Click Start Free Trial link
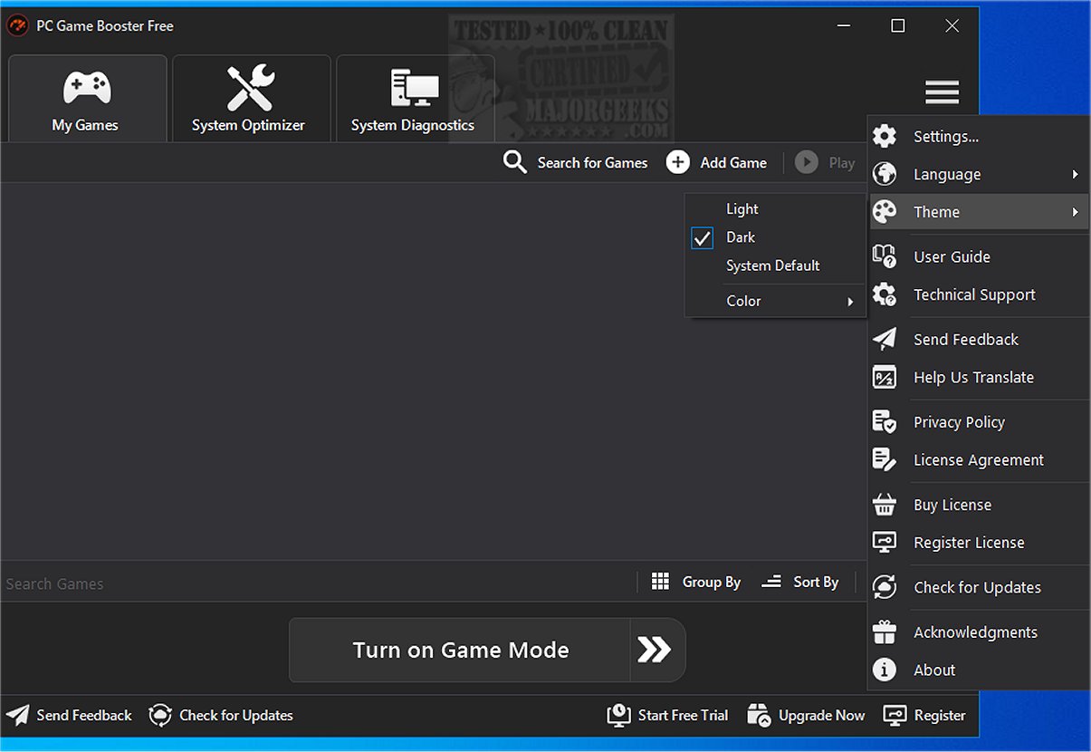1091x752 pixels. point(683,715)
